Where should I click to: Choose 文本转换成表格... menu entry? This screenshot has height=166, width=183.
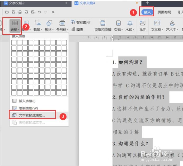coord(39,115)
